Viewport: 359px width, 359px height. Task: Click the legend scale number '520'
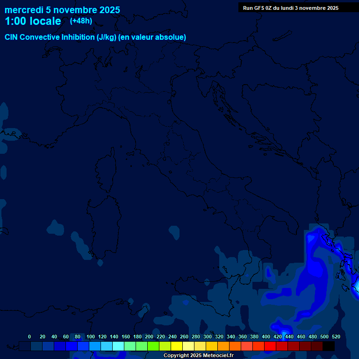tap(336, 337)
